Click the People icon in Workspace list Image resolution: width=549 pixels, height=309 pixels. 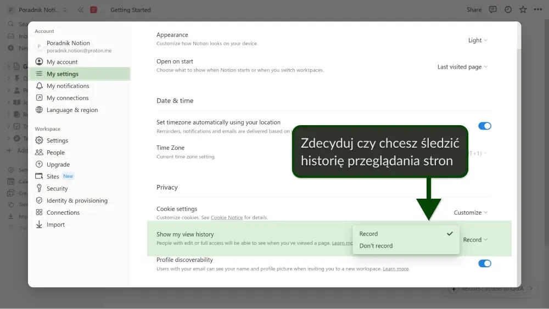(39, 152)
